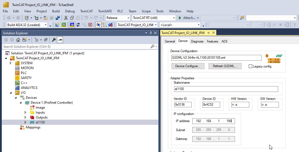299x152 pixels.
Task: Select the SAFETY tree item
Action: click(x=26, y=78)
